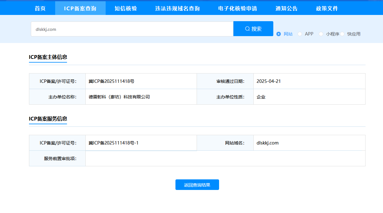Image resolution: width=383 pixels, height=213 pixels.
Task: Click organizer nature value 企业
Action: [261, 97]
